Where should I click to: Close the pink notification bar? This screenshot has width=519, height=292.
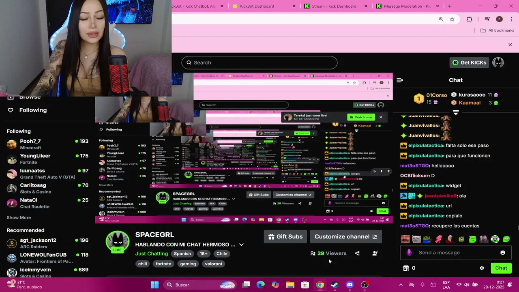tap(510, 45)
